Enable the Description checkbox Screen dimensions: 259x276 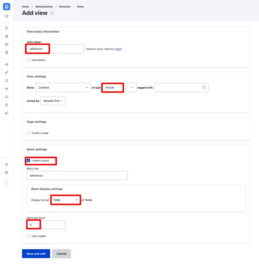[28, 60]
